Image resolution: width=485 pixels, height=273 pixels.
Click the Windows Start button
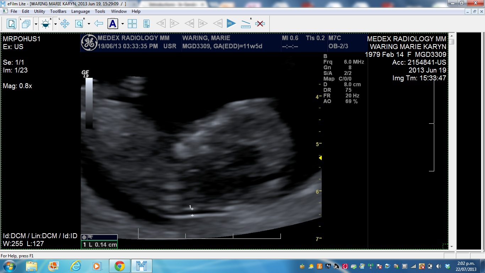[9, 266]
